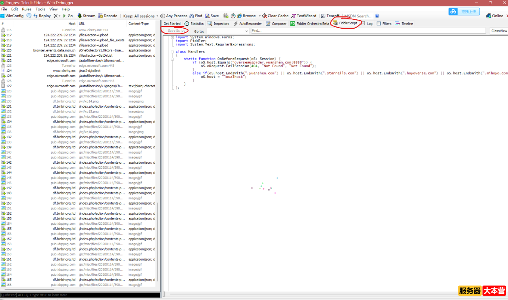Viewport: 508px width, 300px height.
Task: Open the File menu
Action: [x=4, y=9]
